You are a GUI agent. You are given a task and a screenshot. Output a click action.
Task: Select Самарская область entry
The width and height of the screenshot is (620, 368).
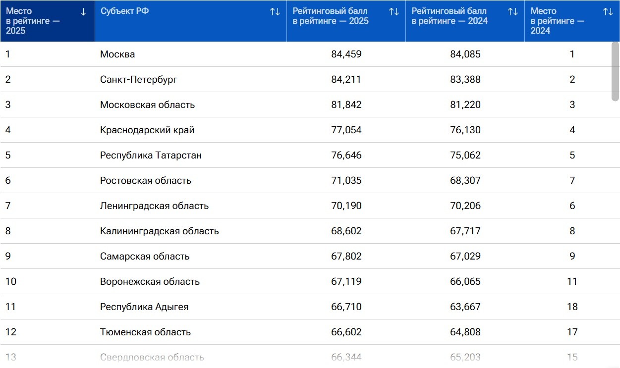point(145,257)
